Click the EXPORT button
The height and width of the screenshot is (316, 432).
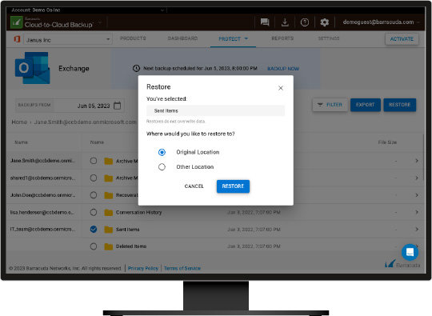[x=366, y=105]
